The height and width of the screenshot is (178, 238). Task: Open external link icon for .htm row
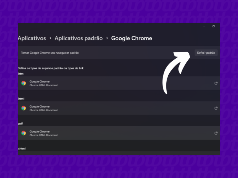tap(216, 83)
